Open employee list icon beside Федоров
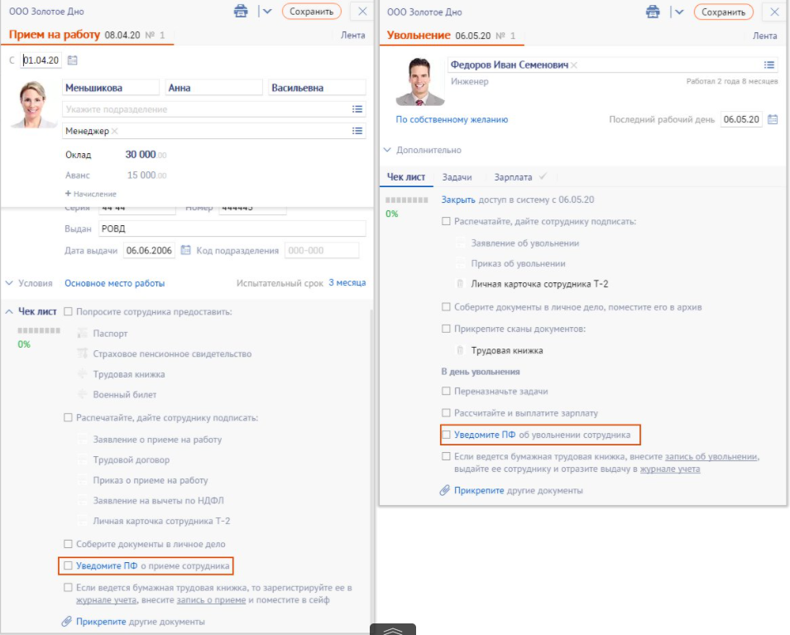This screenshot has width=790, height=635. [769, 65]
